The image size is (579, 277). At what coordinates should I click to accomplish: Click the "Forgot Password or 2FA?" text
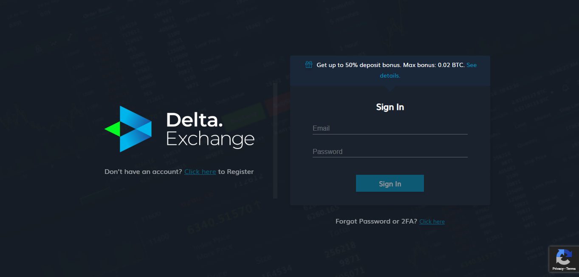(376, 221)
